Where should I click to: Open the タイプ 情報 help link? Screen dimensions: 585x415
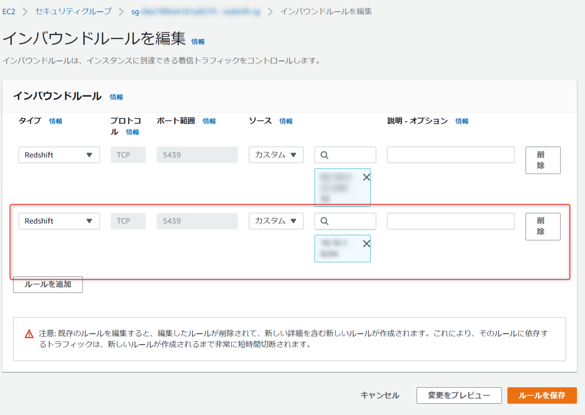pyautogui.click(x=55, y=121)
